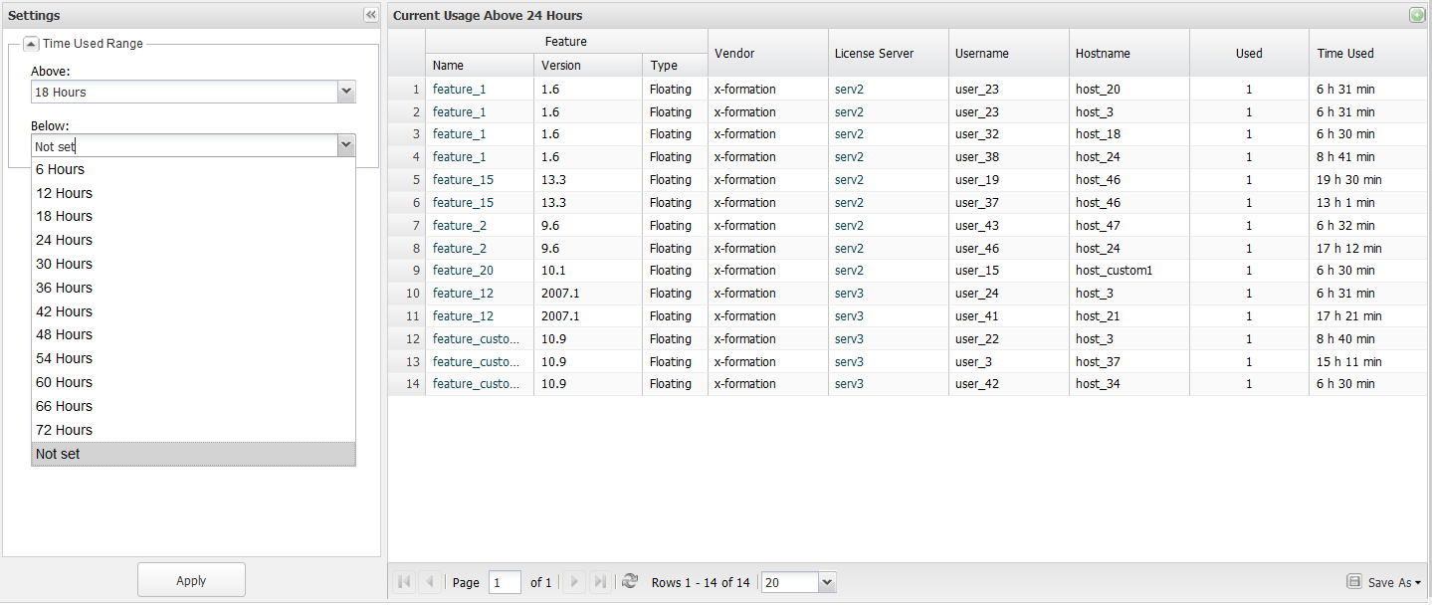The width and height of the screenshot is (1432, 605).
Task: Close the Below dropdown using its arrow
Action: (x=346, y=146)
